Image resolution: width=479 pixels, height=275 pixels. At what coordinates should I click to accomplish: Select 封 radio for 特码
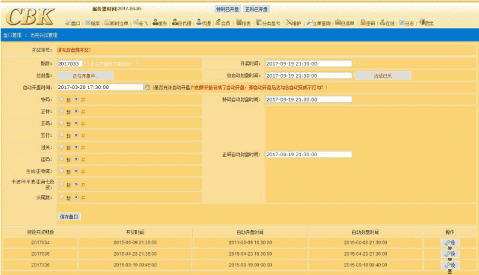pyautogui.click(x=62, y=99)
